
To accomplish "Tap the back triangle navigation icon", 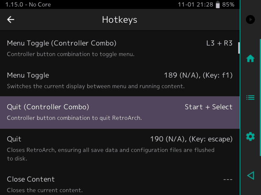I will click(x=251, y=175).
